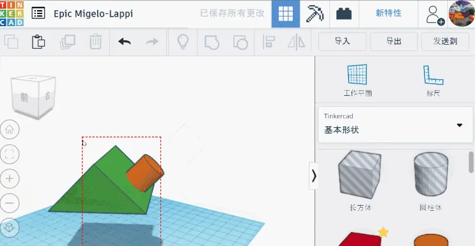Viewport: 475px width, 246px height.
Task: Click the Align tool icon
Action: (x=269, y=42)
